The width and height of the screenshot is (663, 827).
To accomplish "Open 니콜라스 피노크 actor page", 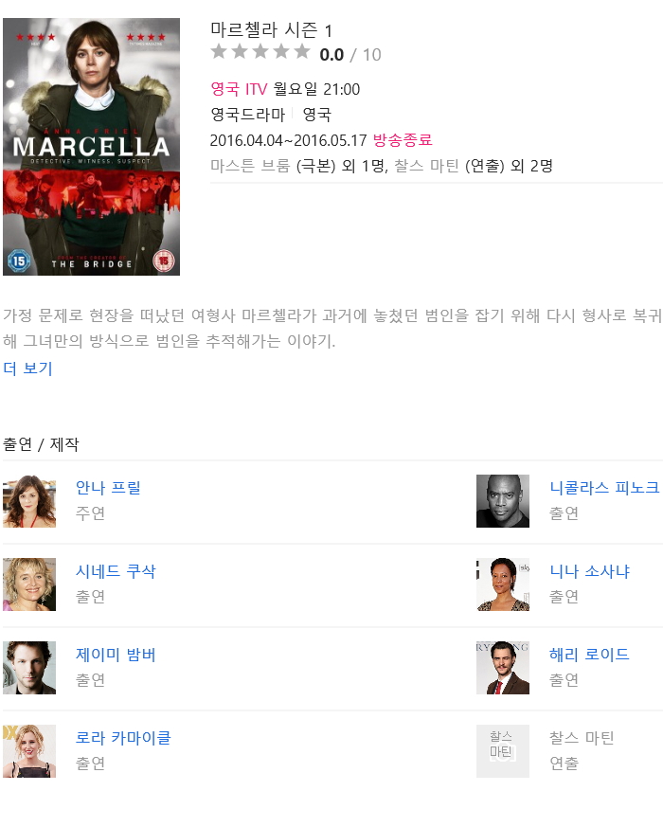I will [604, 487].
